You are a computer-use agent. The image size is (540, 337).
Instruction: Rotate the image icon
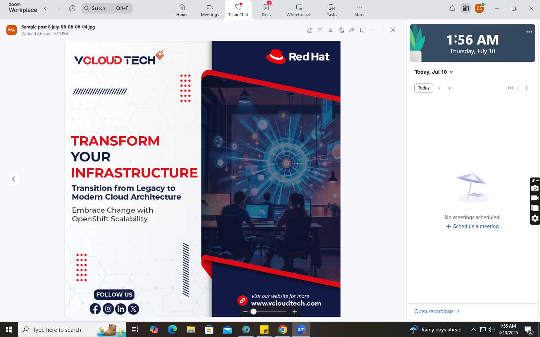click(341, 30)
